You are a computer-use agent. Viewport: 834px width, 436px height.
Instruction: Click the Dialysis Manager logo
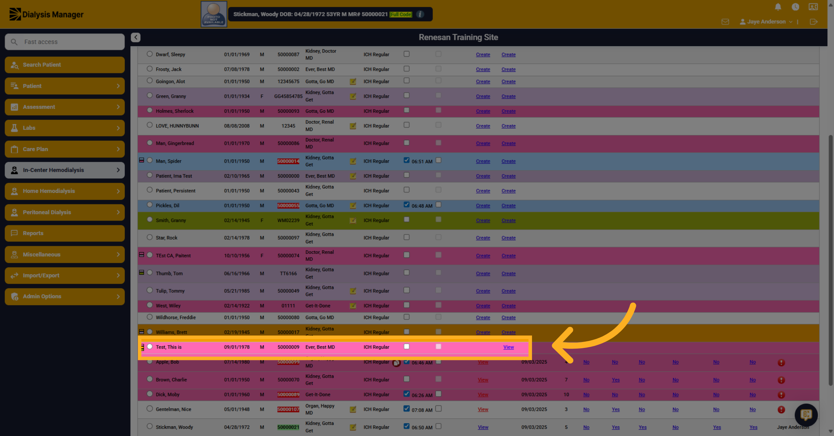(46, 14)
